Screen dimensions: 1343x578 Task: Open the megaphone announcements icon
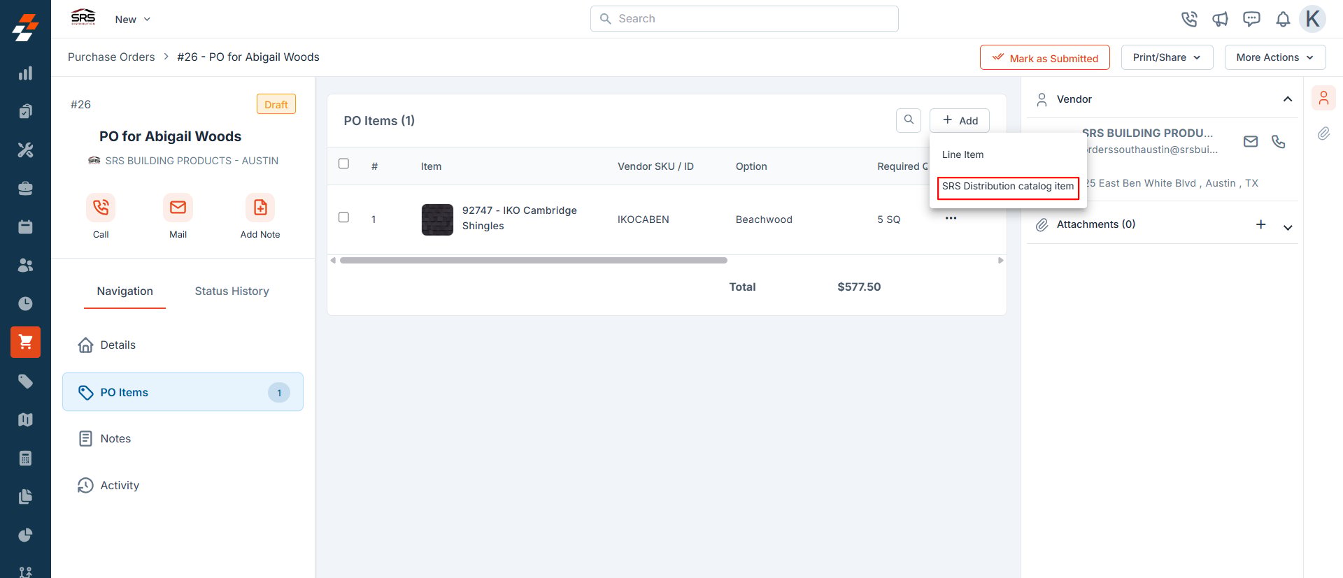pyautogui.click(x=1221, y=19)
